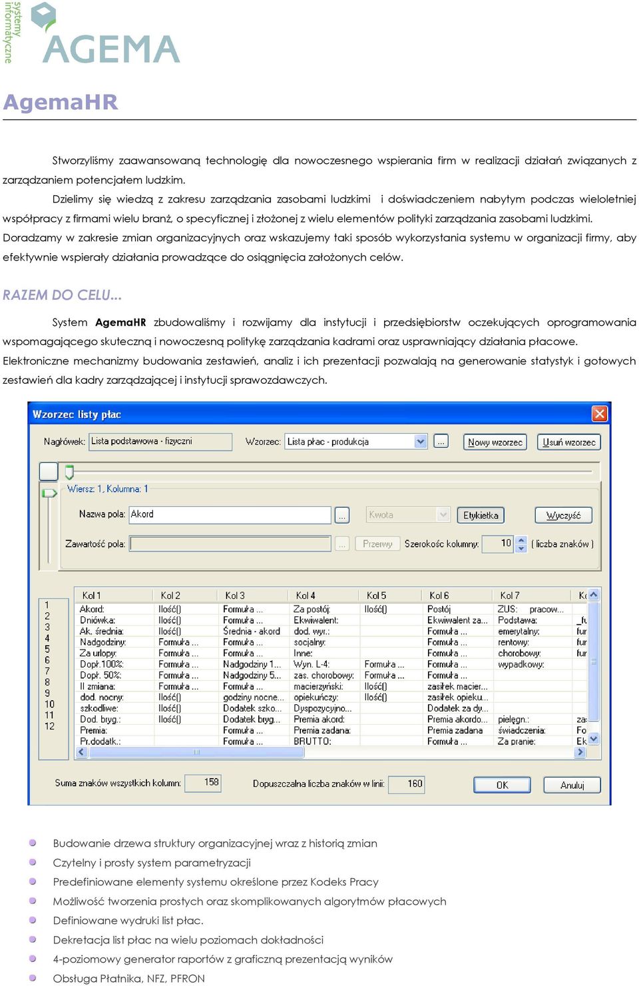639x986 pixels.
Task: Select the Kol 5 column header
Action: click(x=393, y=595)
